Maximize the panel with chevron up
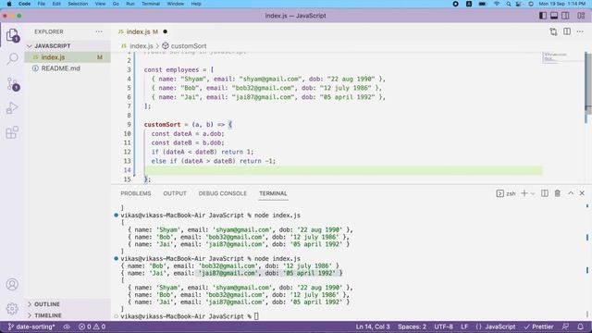592x333 pixels. point(571,193)
